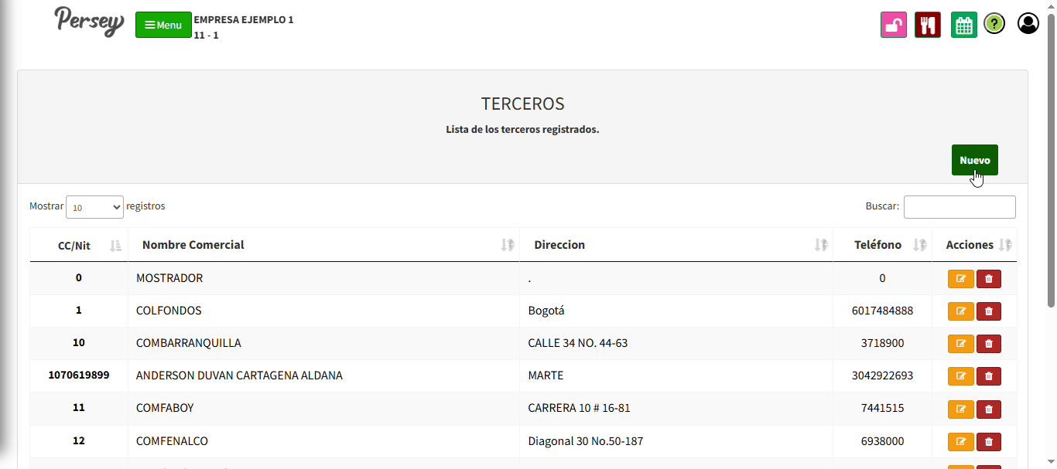Delete the COMFENALCO record
Image resolution: width=1057 pixels, height=469 pixels.
[x=989, y=442]
